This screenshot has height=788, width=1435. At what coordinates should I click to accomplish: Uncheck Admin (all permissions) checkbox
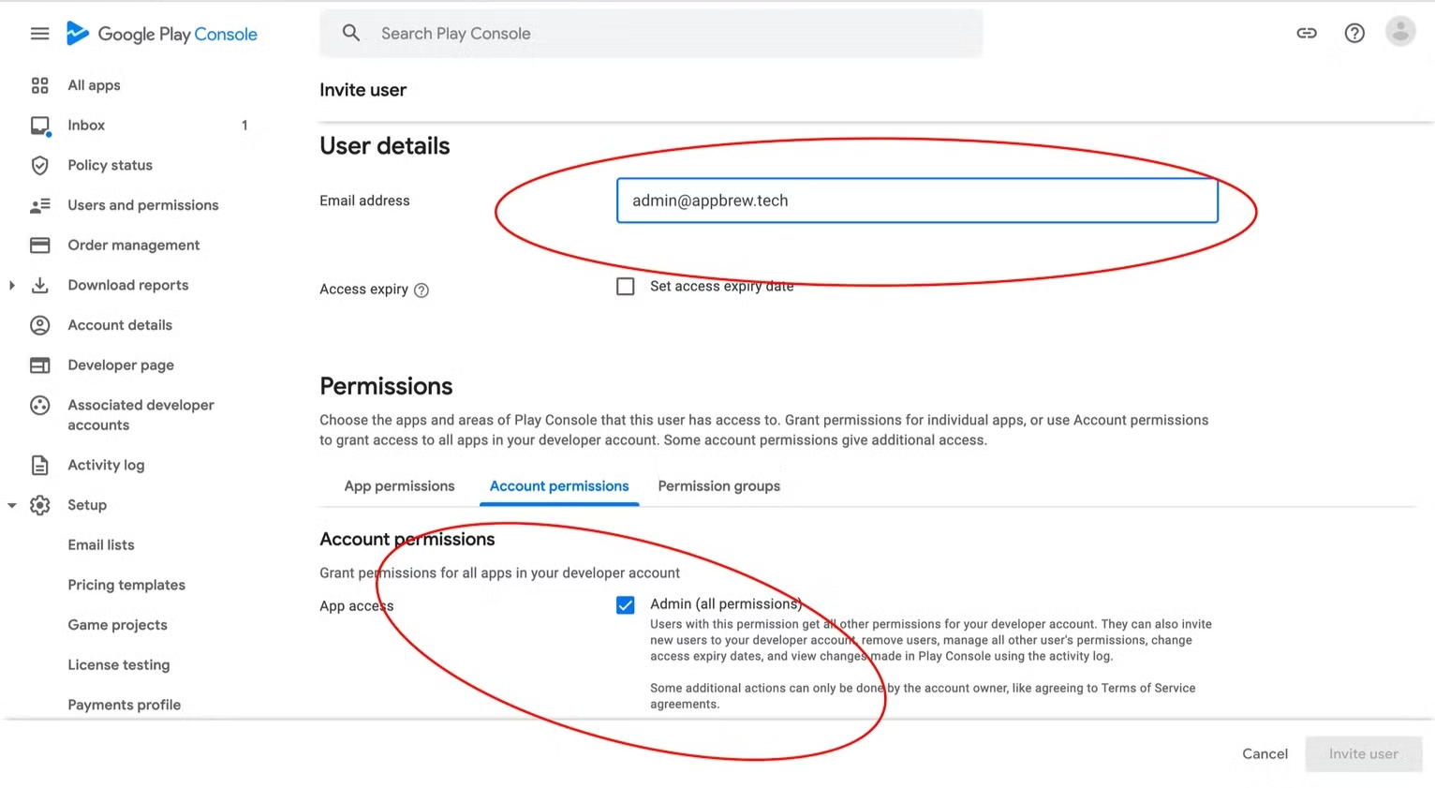(x=626, y=605)
